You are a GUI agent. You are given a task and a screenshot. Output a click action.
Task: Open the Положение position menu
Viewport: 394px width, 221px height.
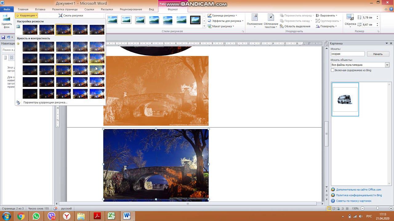click(255, 21)
